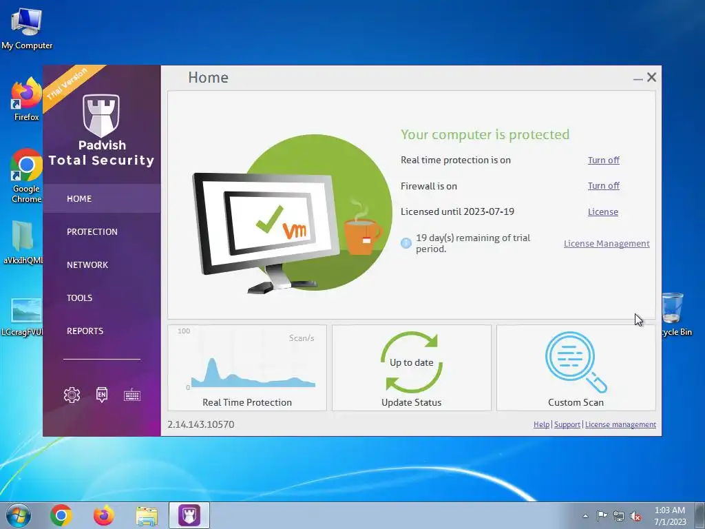Click the Support link in footer
Screen dimensions: 705x529
point(567,424)
